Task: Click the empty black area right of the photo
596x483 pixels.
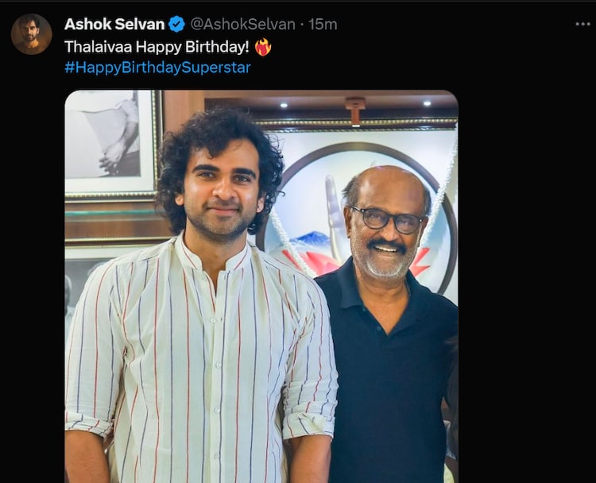Action: tap(524, 278)
